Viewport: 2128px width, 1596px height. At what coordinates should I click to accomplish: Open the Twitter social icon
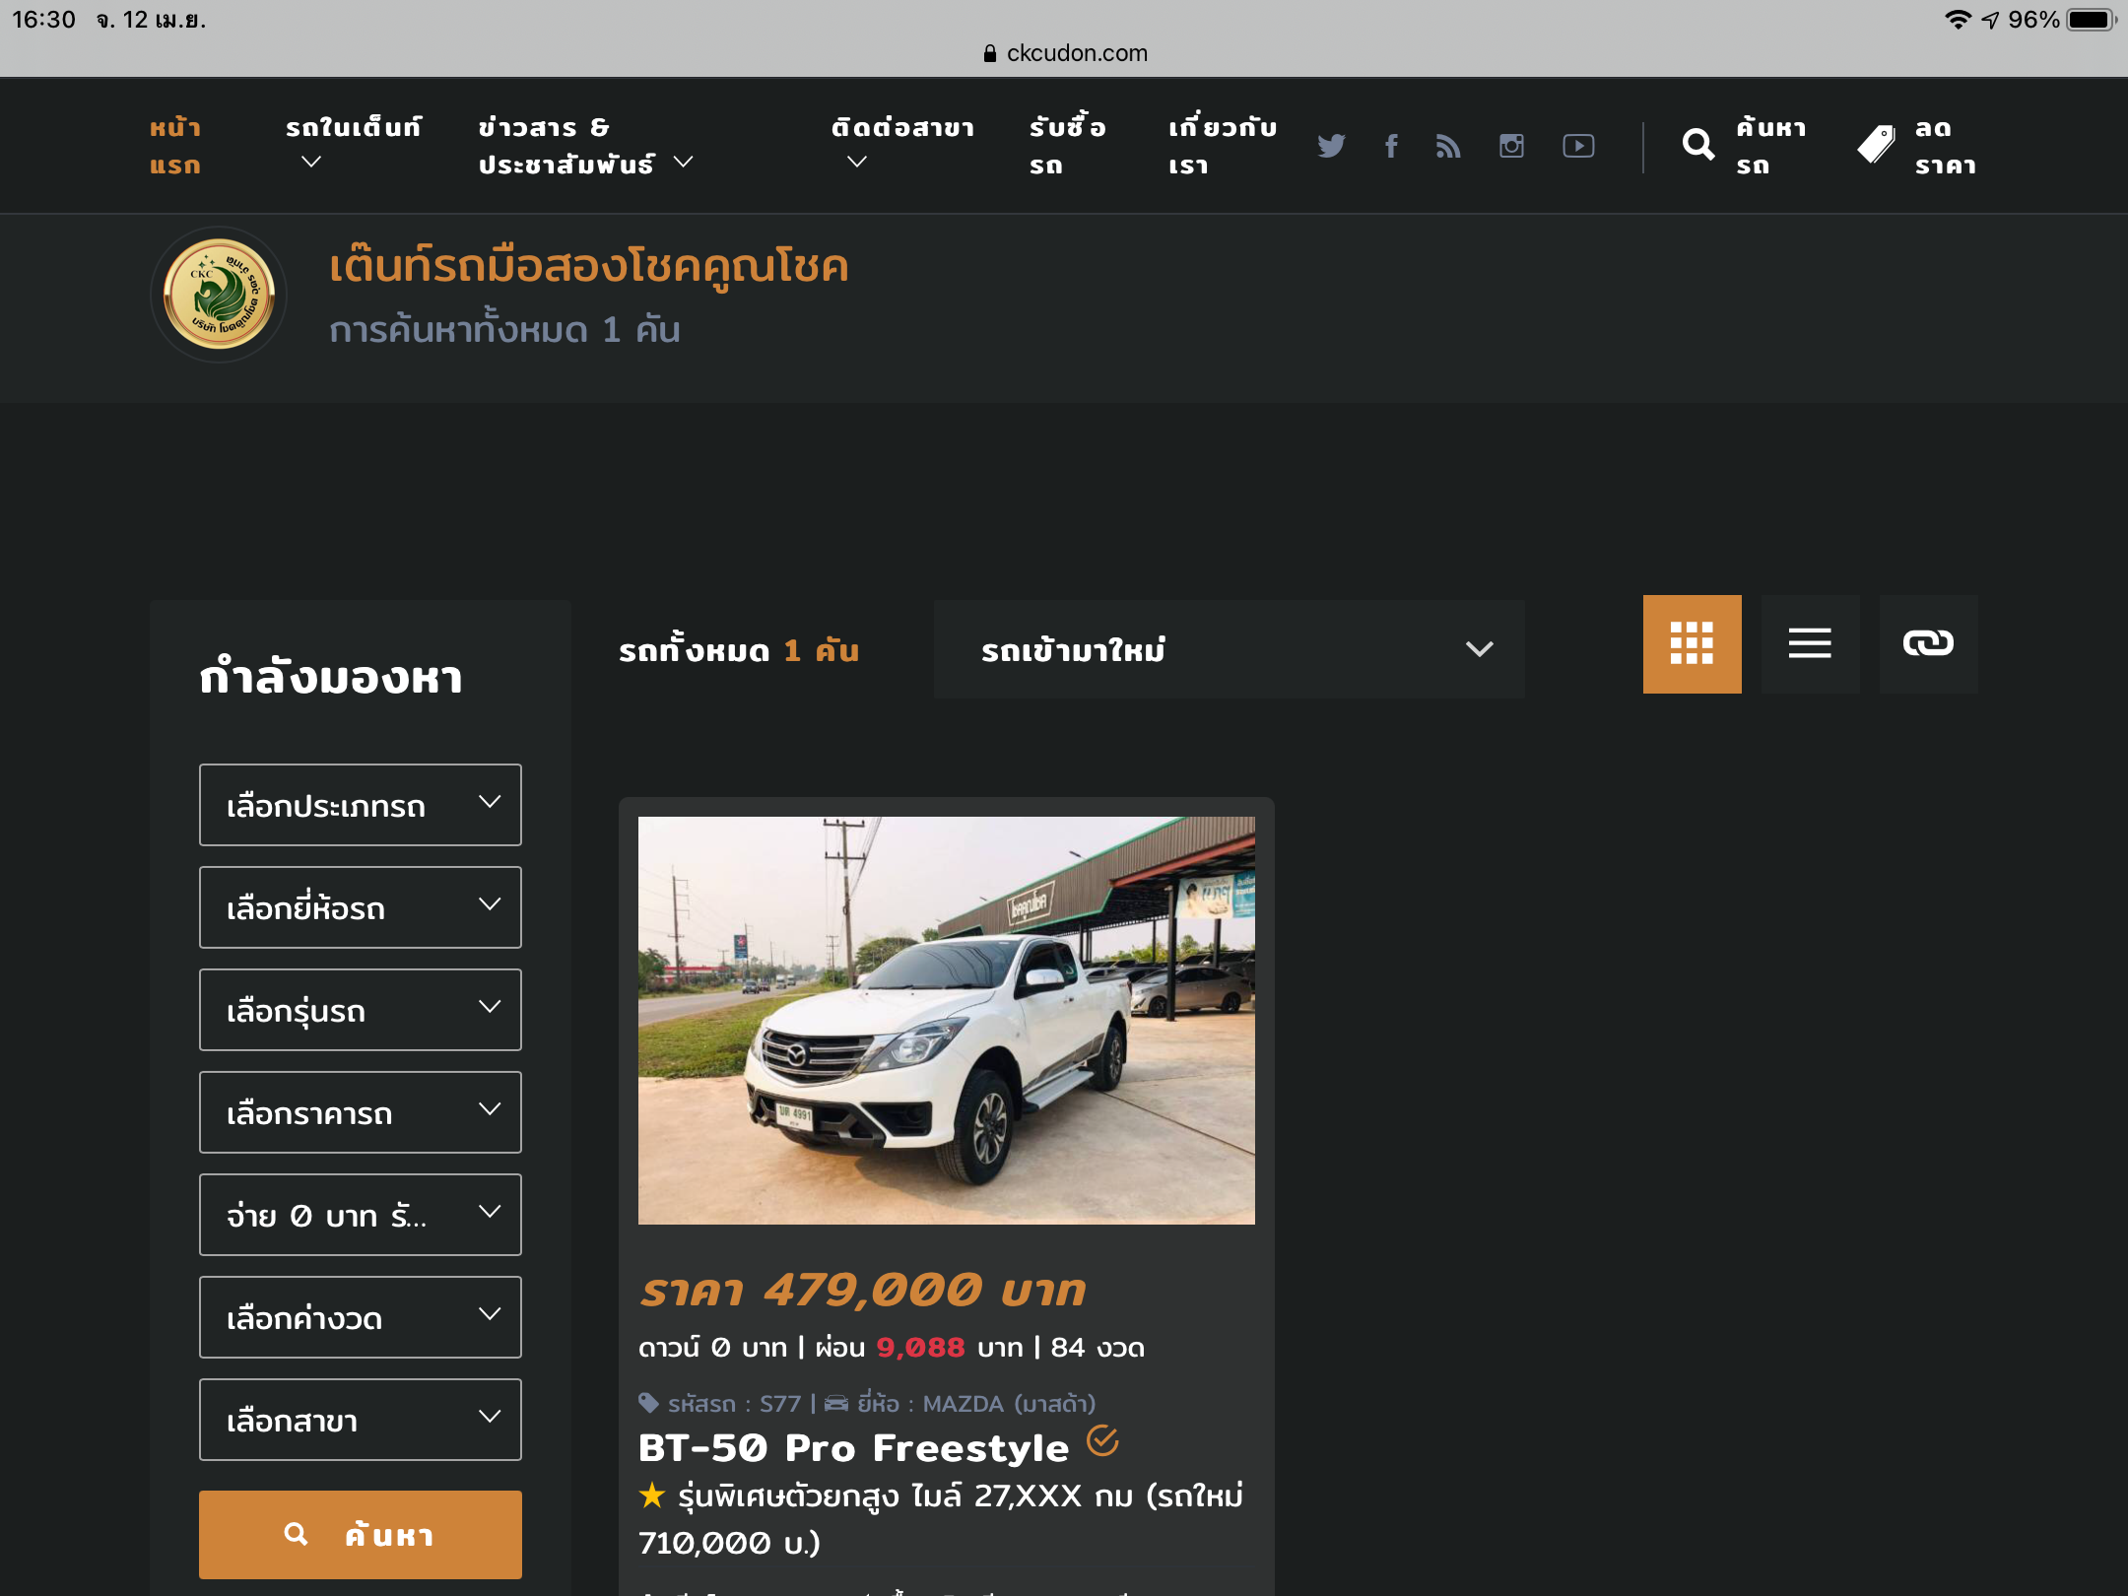click(1331, 146)
